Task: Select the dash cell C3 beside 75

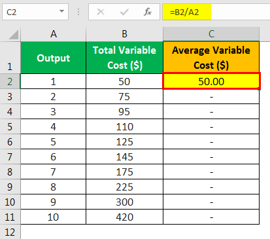Action: point(211,96)
